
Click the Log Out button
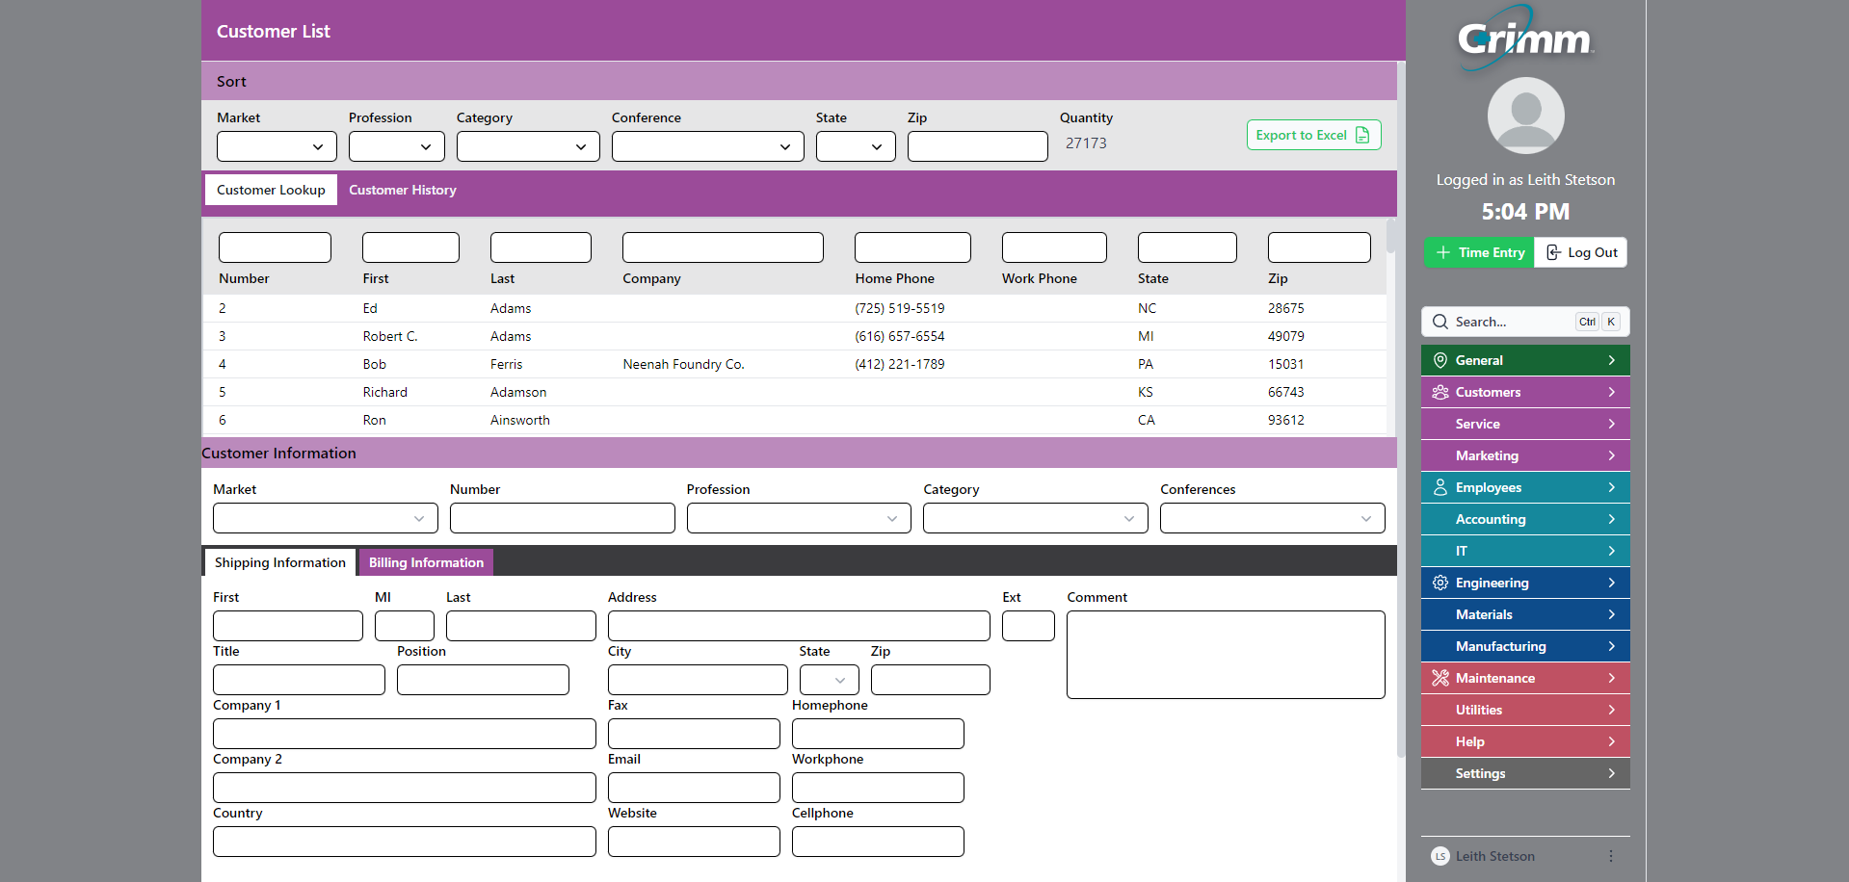tap(1581, 252)
